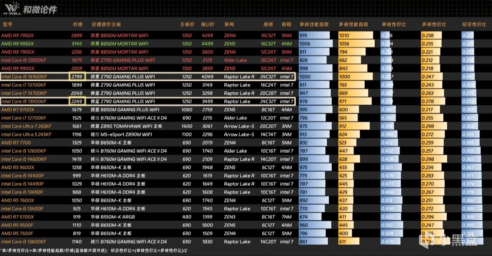
Task: Select 'Intel Core i5 13400F' model name
Action: [x=22, y=209]
